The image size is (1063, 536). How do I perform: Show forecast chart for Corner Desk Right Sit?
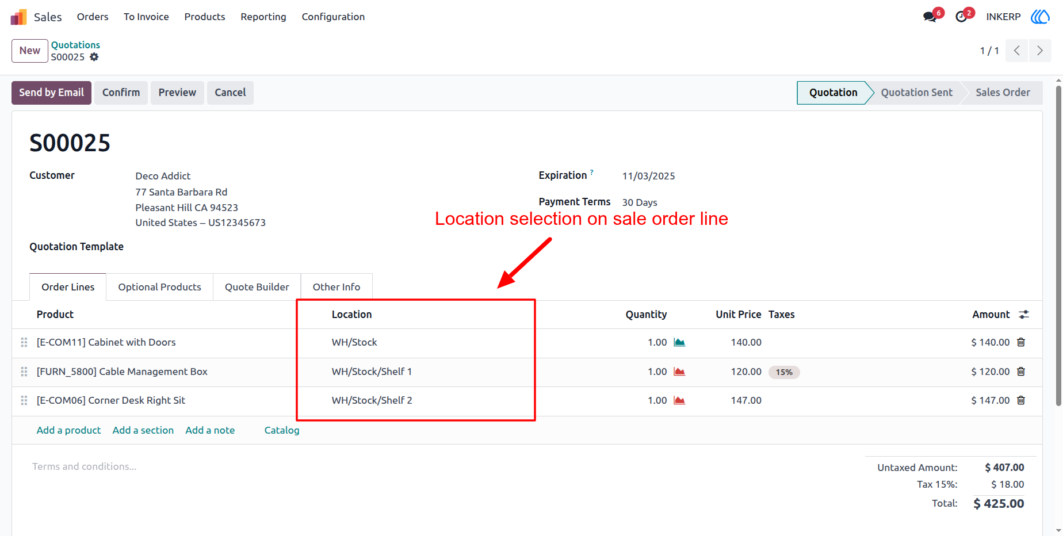(679, 400)
